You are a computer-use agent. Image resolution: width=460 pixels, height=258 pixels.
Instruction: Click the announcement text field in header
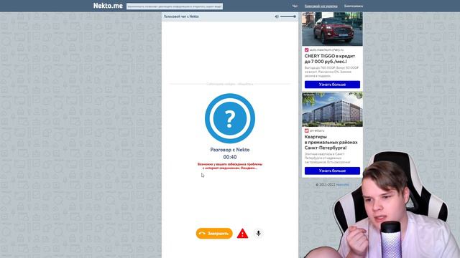point(175,6)
